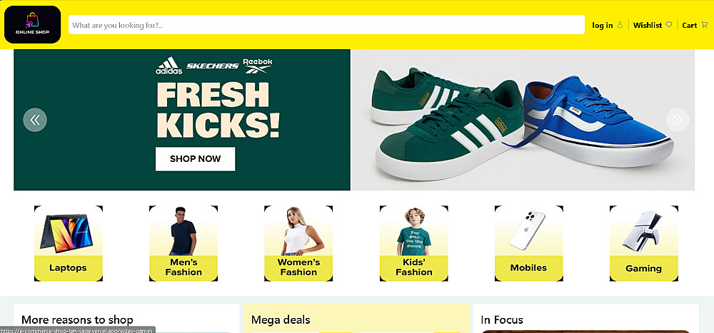Viewport: 714px width, 333px height.
Task: Advance to the next banner slide
Action: (677, 119)
